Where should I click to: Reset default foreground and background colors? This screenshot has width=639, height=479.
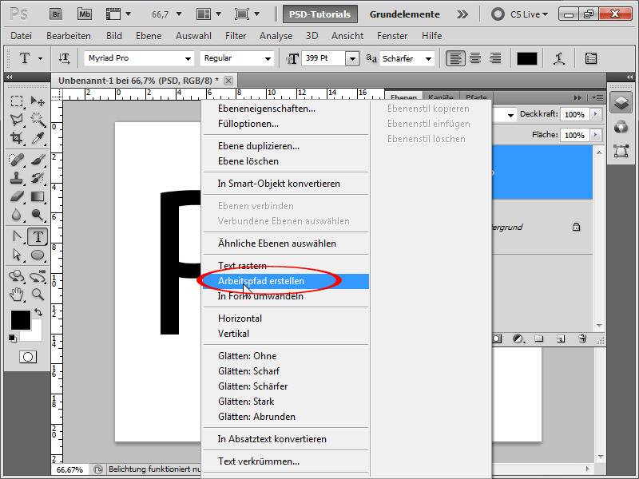click(13, 338)
